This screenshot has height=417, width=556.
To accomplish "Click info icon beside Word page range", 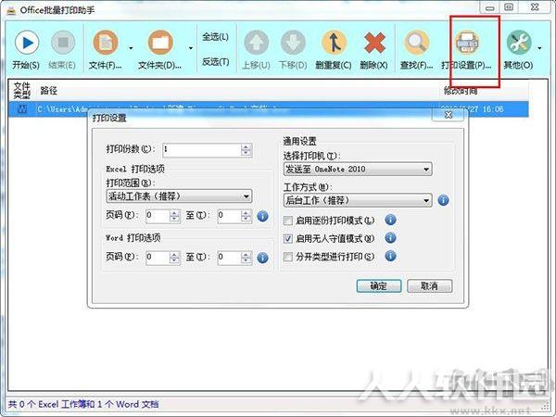I will pyautogui.click(x=263, y=258).
